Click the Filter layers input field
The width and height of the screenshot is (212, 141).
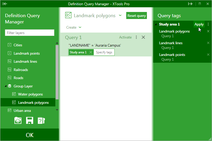click(30, 33)
